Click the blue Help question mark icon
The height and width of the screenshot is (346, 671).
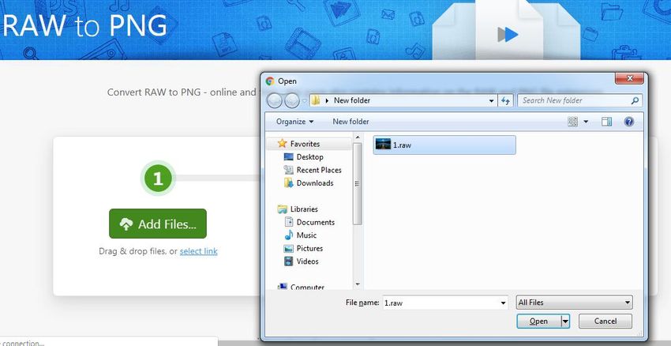click(629, 122)
